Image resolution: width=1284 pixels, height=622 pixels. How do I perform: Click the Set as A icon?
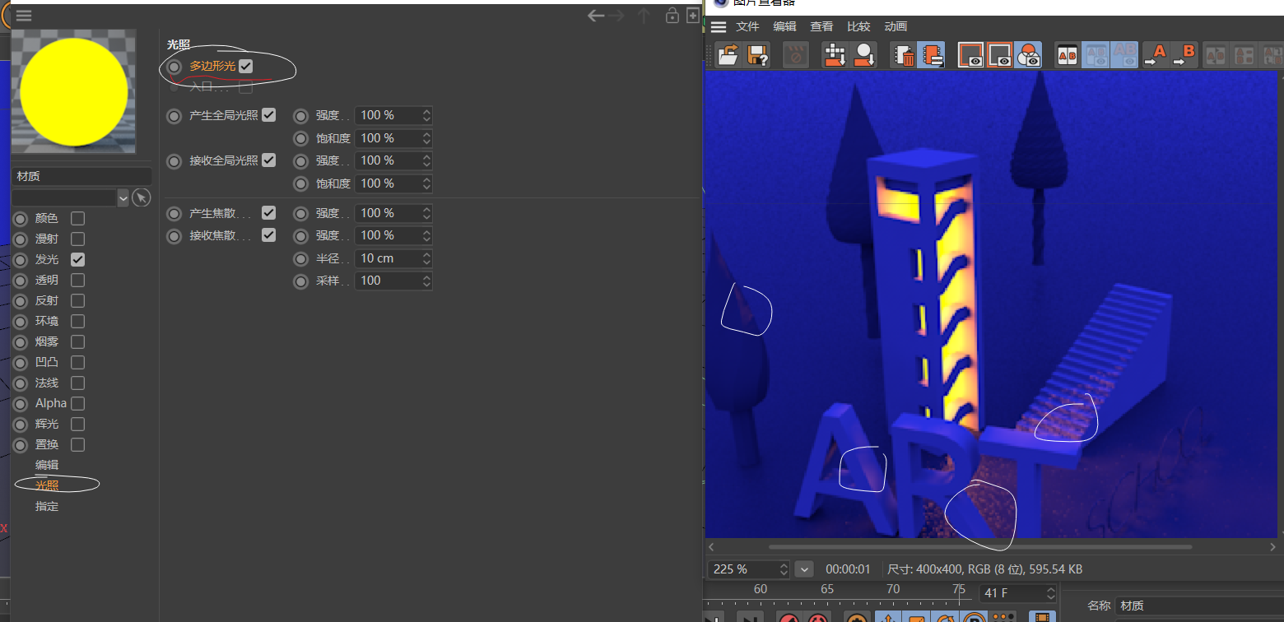(x=1156, y=55)
